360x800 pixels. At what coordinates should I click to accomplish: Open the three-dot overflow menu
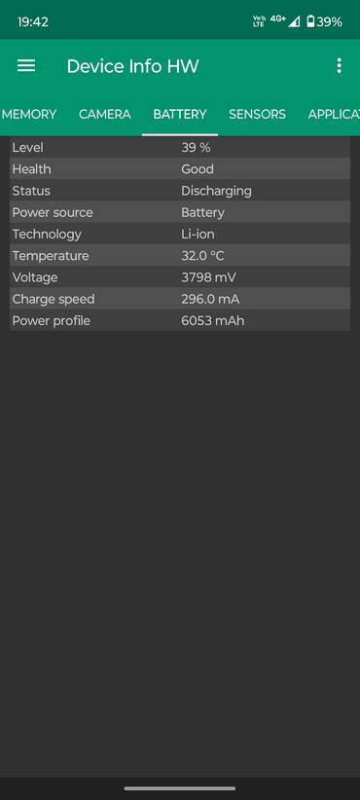click(340, 65)
